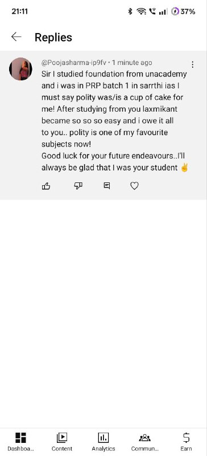Open the Earn tab
The height and width of the screenshot is (456, 207).
pyautogui.click(x=186, y=441)
